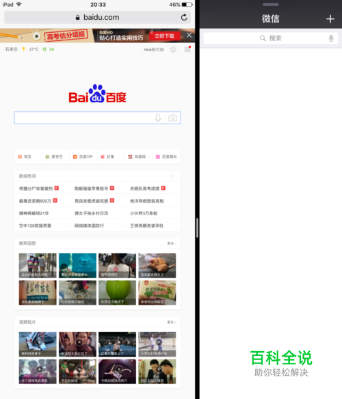The image size is (342, 399).
Task: Expand 更多 in the funny images section
Action: click(172, 243)
